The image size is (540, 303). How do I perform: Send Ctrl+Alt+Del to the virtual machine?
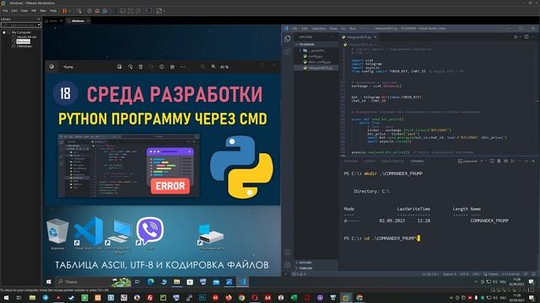pos(79,11)
